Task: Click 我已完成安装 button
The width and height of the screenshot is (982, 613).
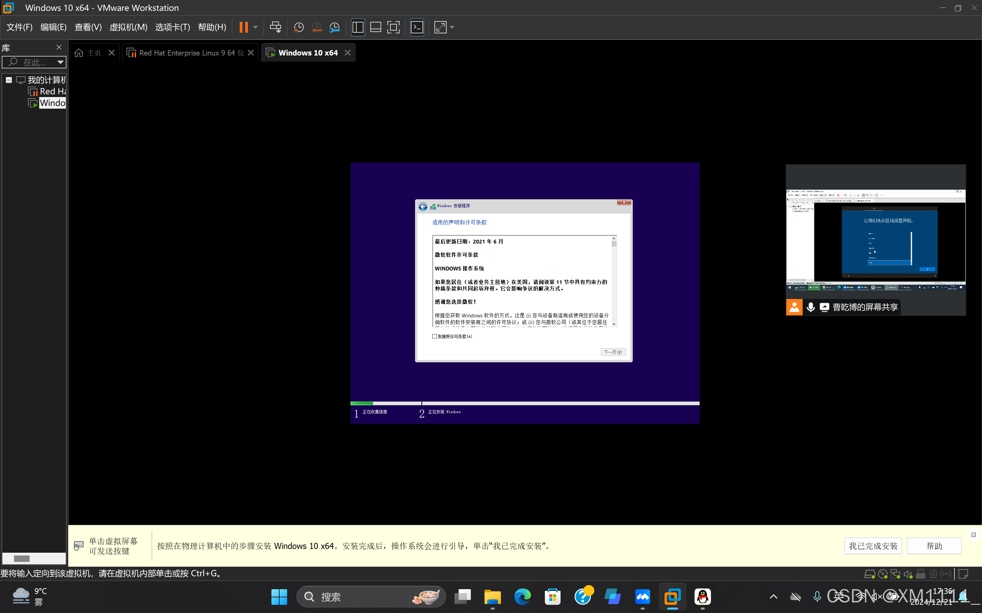Action: point(873,546)
